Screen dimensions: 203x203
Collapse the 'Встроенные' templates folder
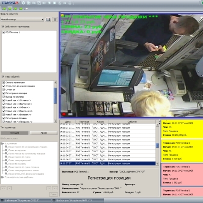(x=2, y=143)
